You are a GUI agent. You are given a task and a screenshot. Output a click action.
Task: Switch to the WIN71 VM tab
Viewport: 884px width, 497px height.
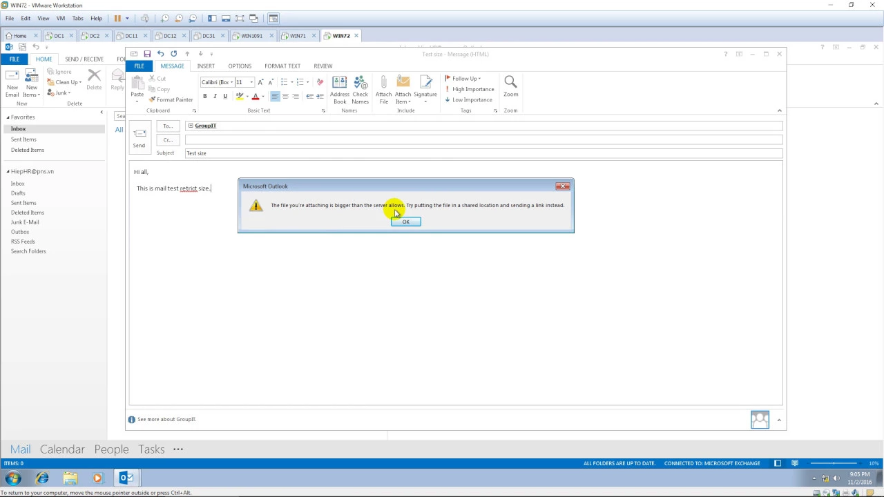[x=298, y=36]
